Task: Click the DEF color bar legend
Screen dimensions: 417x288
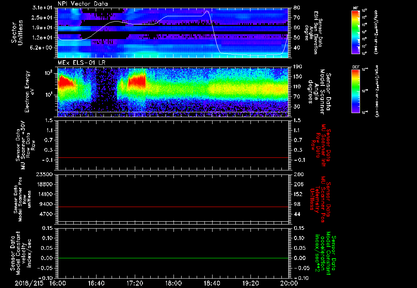Action: click(x=356, y=91)
